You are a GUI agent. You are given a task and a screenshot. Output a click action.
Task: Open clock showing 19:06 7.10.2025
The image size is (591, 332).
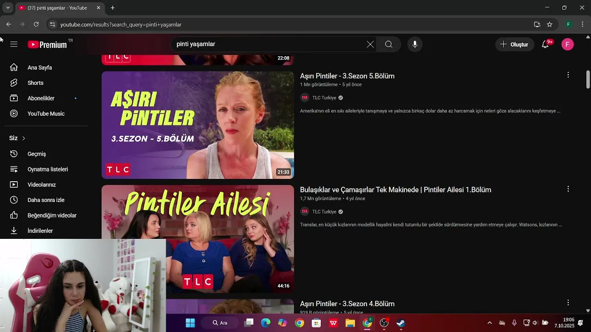pyautogui.click(x=564, y=323)
